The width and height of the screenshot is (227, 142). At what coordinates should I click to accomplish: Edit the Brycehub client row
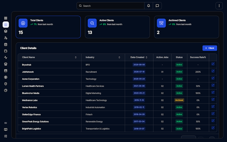pyautogui.click(x=213, y=64)
